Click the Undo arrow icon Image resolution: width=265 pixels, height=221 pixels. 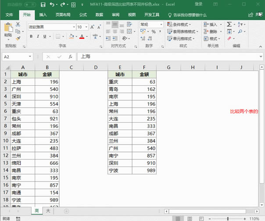click(52, 4)
